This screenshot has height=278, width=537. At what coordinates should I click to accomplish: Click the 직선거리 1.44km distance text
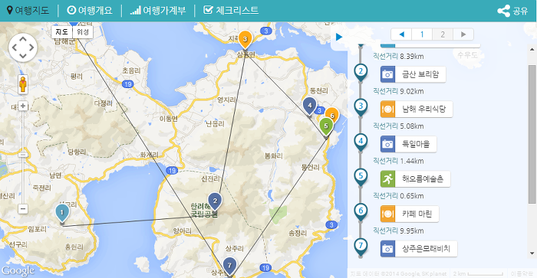pos(398,161)
